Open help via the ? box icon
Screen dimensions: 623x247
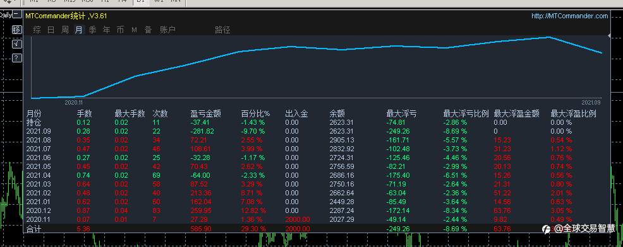[16, 58]
